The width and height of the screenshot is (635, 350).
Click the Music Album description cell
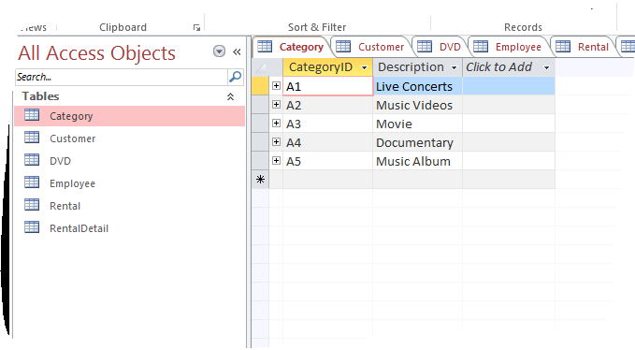click(x=417, y=161)
